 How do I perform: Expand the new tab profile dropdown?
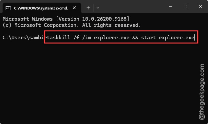[x=98, y=8]
